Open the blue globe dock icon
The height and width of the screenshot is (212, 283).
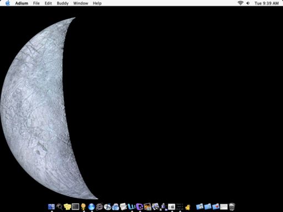(x=91, y=206)
